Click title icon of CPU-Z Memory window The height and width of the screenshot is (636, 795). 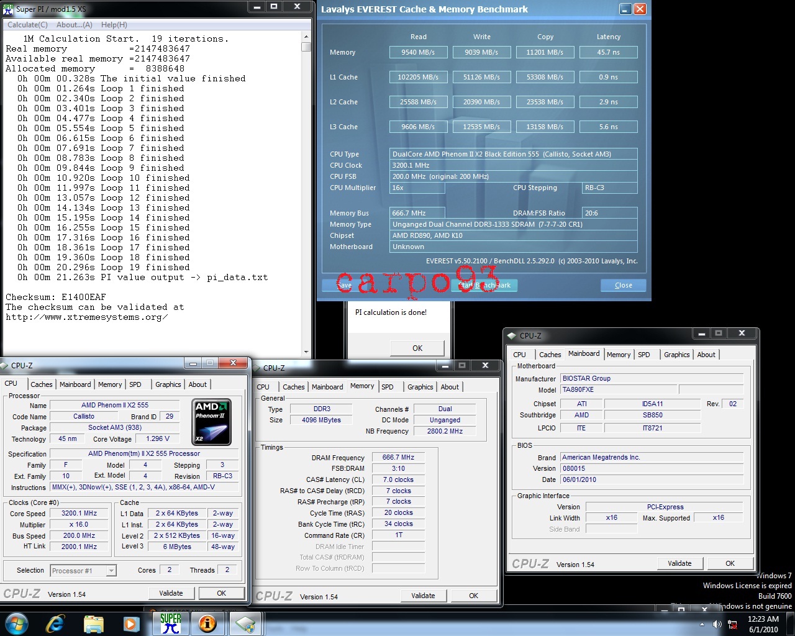pyautogui.click(x=255, y=368)
